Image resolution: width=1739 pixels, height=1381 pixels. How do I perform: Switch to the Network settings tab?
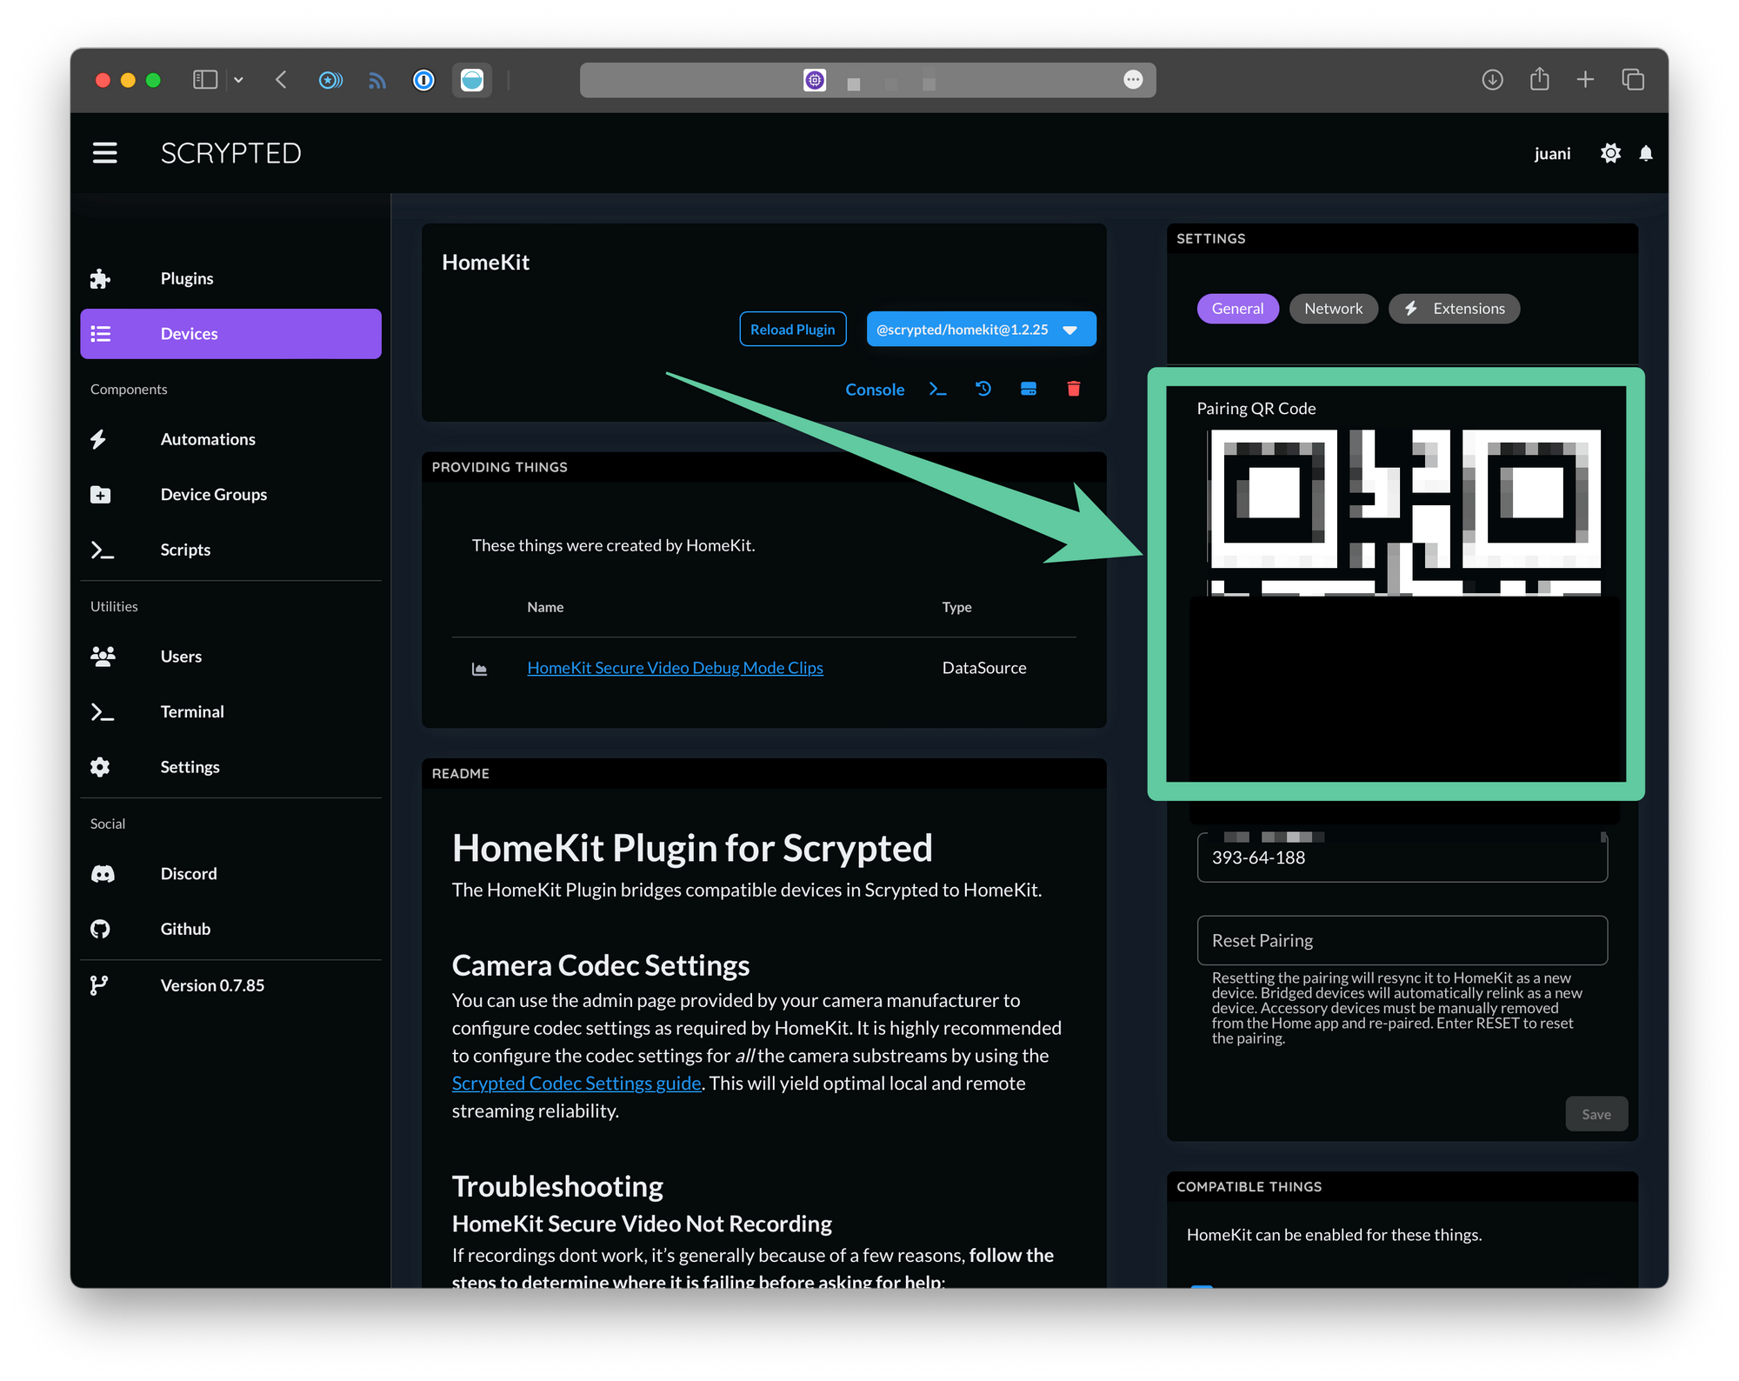(1333, 309)
